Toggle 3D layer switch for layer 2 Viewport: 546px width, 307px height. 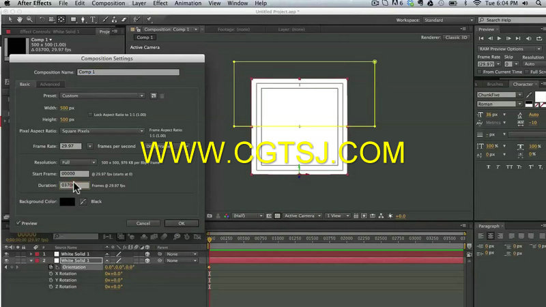coord(147,261)
